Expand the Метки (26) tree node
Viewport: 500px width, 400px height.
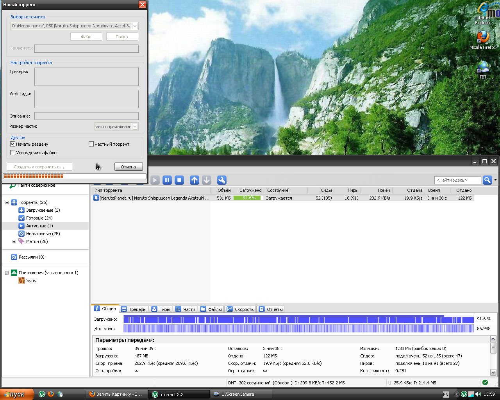pos(14,241)
